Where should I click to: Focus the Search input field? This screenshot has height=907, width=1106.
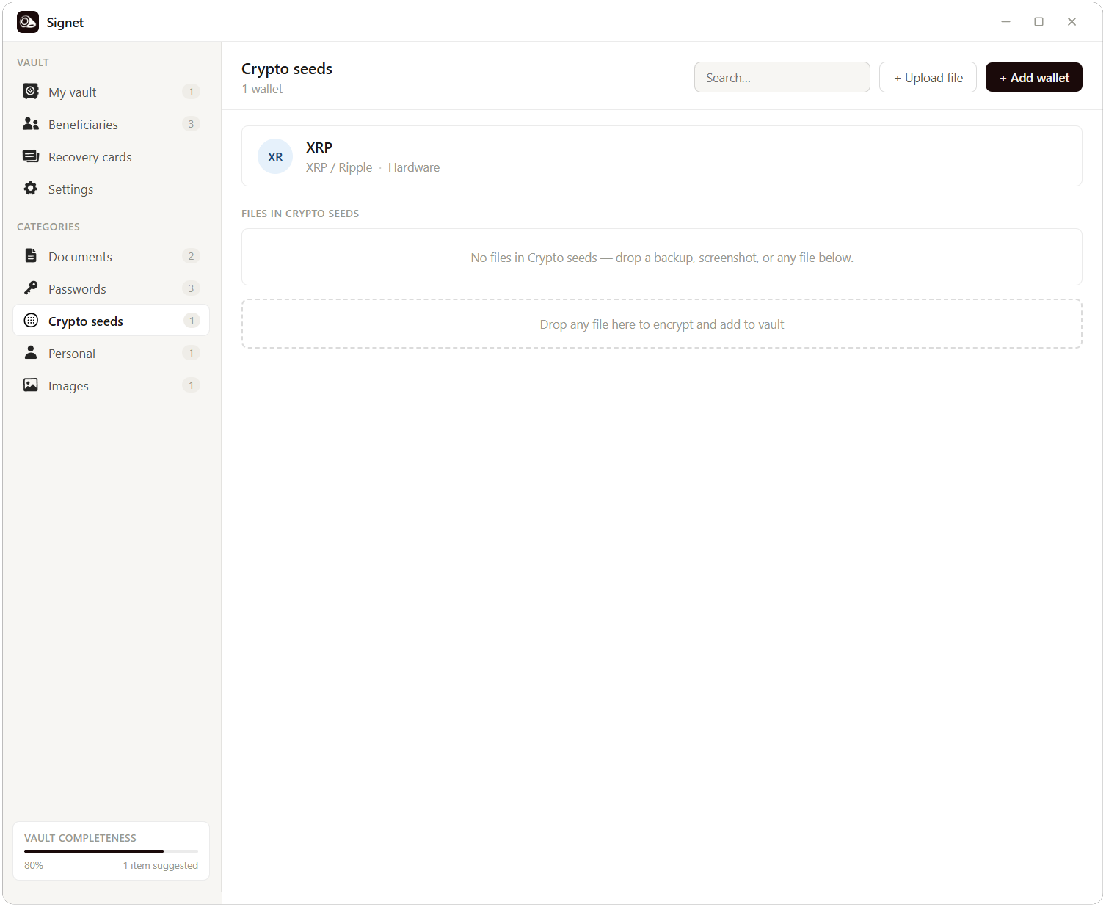782,77
